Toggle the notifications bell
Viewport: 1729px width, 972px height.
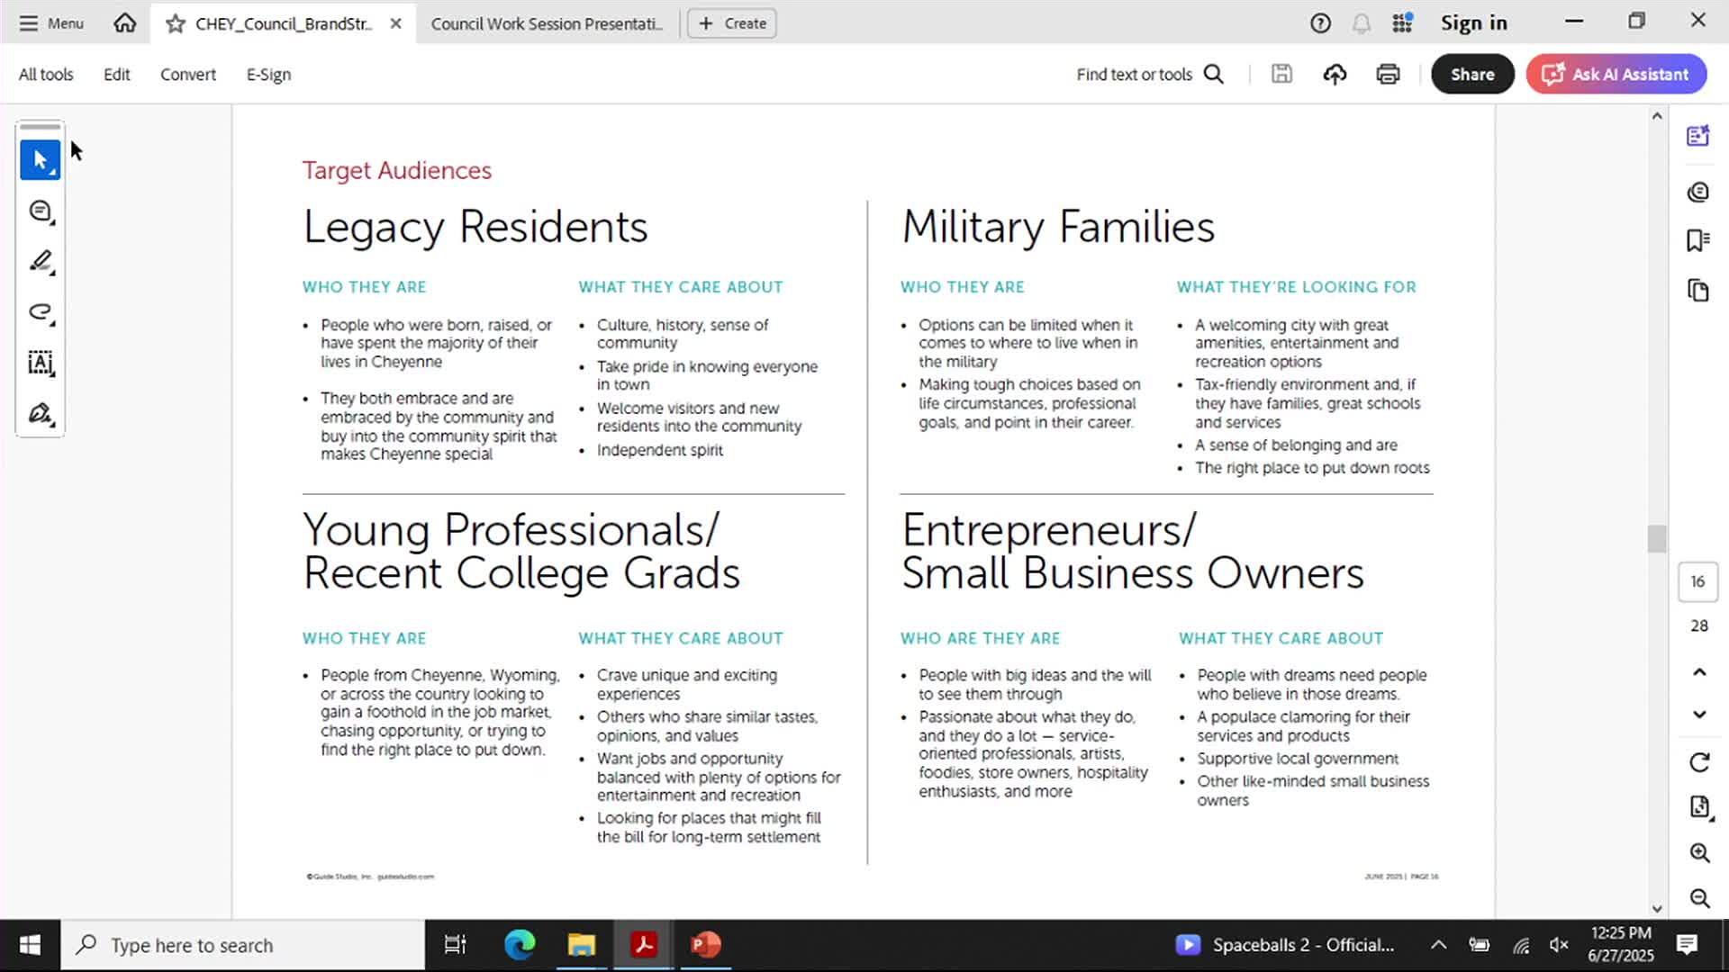(1361, 23)
